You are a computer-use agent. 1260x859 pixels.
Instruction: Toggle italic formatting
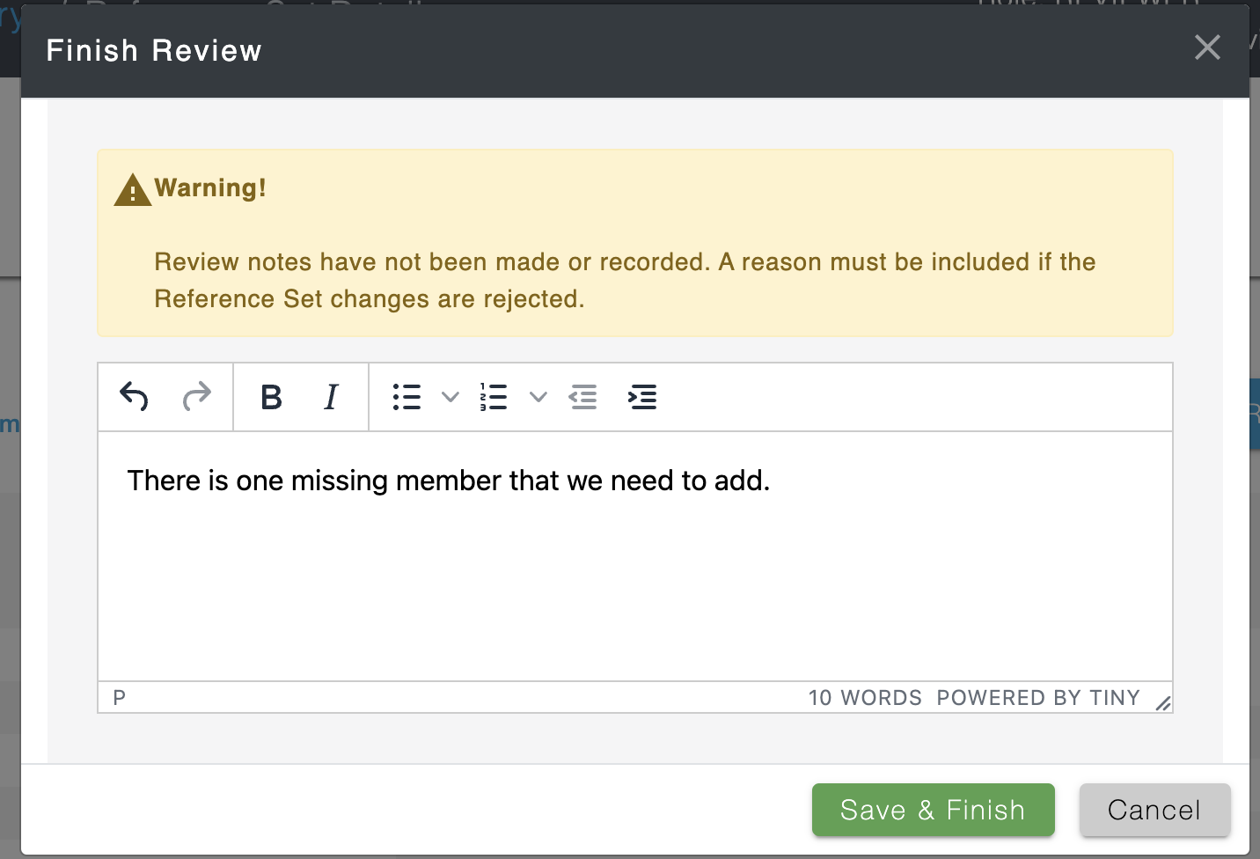tap(331, 397)
